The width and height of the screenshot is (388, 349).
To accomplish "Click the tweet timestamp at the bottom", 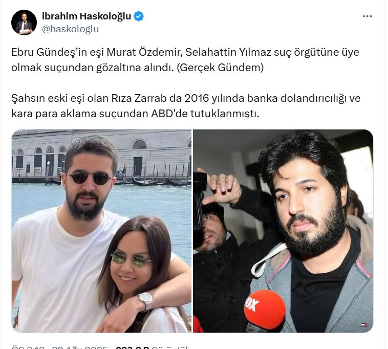I will click(59, 347).
